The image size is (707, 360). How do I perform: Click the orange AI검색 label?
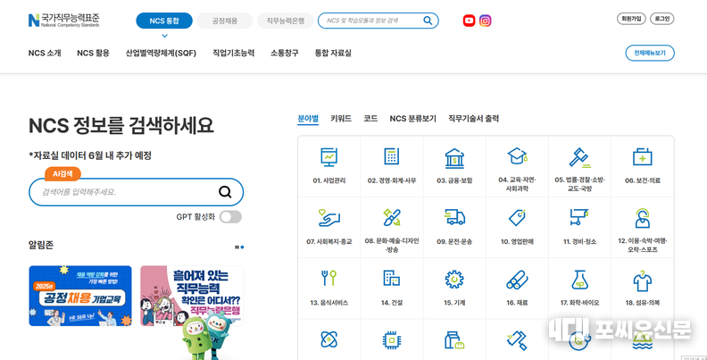click(62, 173)
